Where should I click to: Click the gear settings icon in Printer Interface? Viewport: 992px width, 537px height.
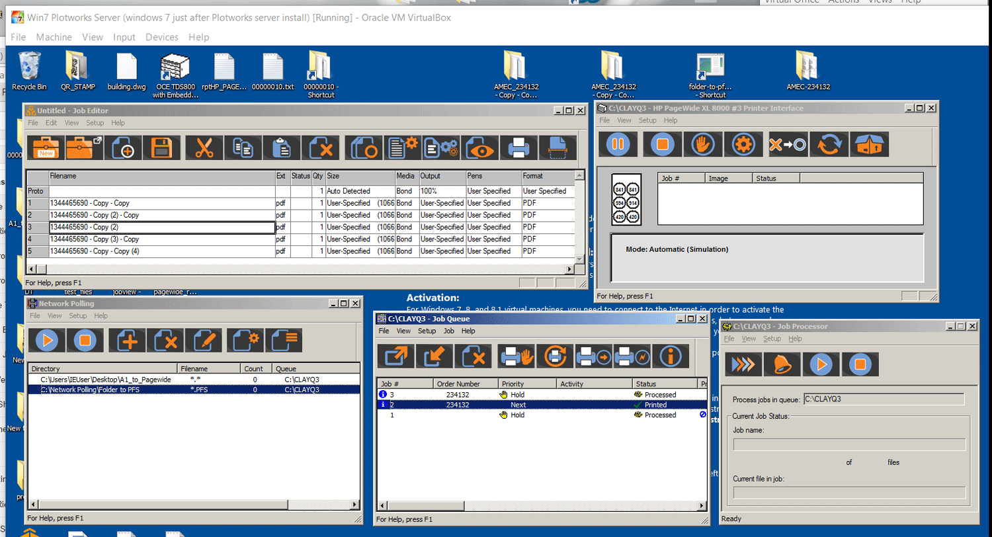[744, 144]
